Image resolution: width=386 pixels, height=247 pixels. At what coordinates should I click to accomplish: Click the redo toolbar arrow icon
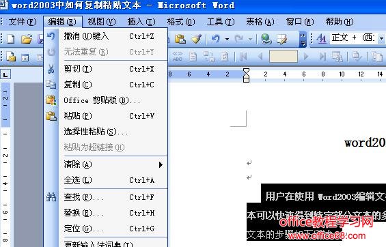coord(238,39)
